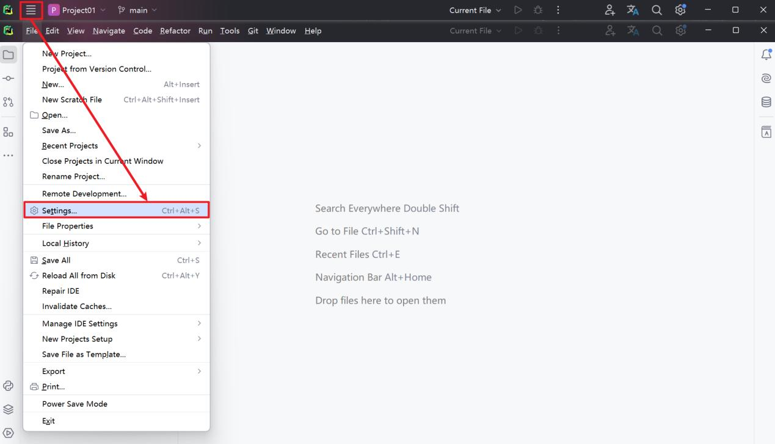
Task: Expand the New Projects Setup submenu
Action: [x=116, y=339]
